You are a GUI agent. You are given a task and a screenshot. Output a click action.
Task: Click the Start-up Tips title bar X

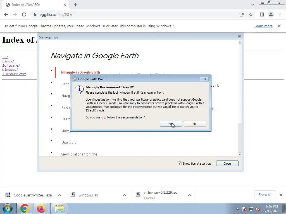(x=239, y=37)
